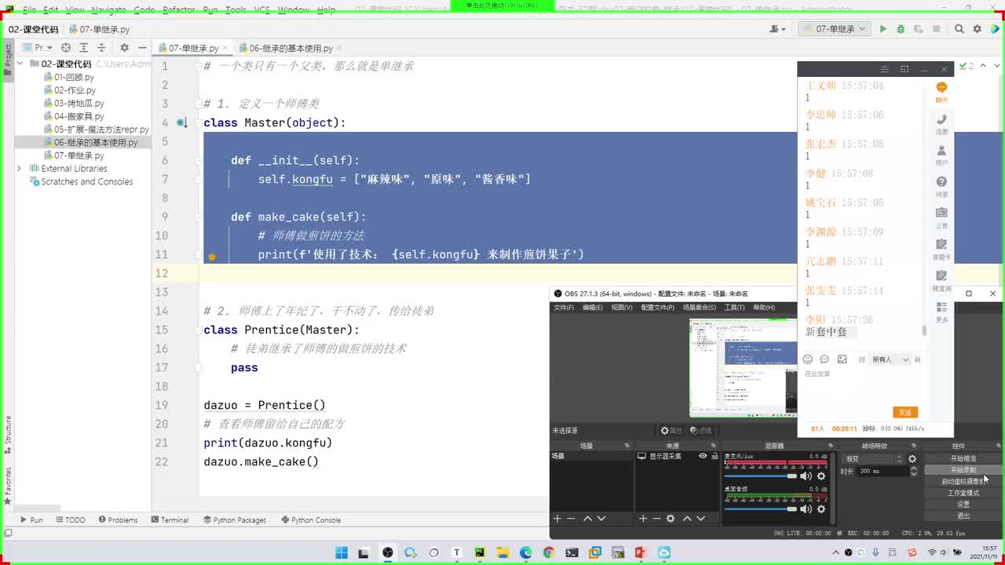Click the Expand All icon in Project panel
Screen dimensions: 1005x565
coord(84,48)
